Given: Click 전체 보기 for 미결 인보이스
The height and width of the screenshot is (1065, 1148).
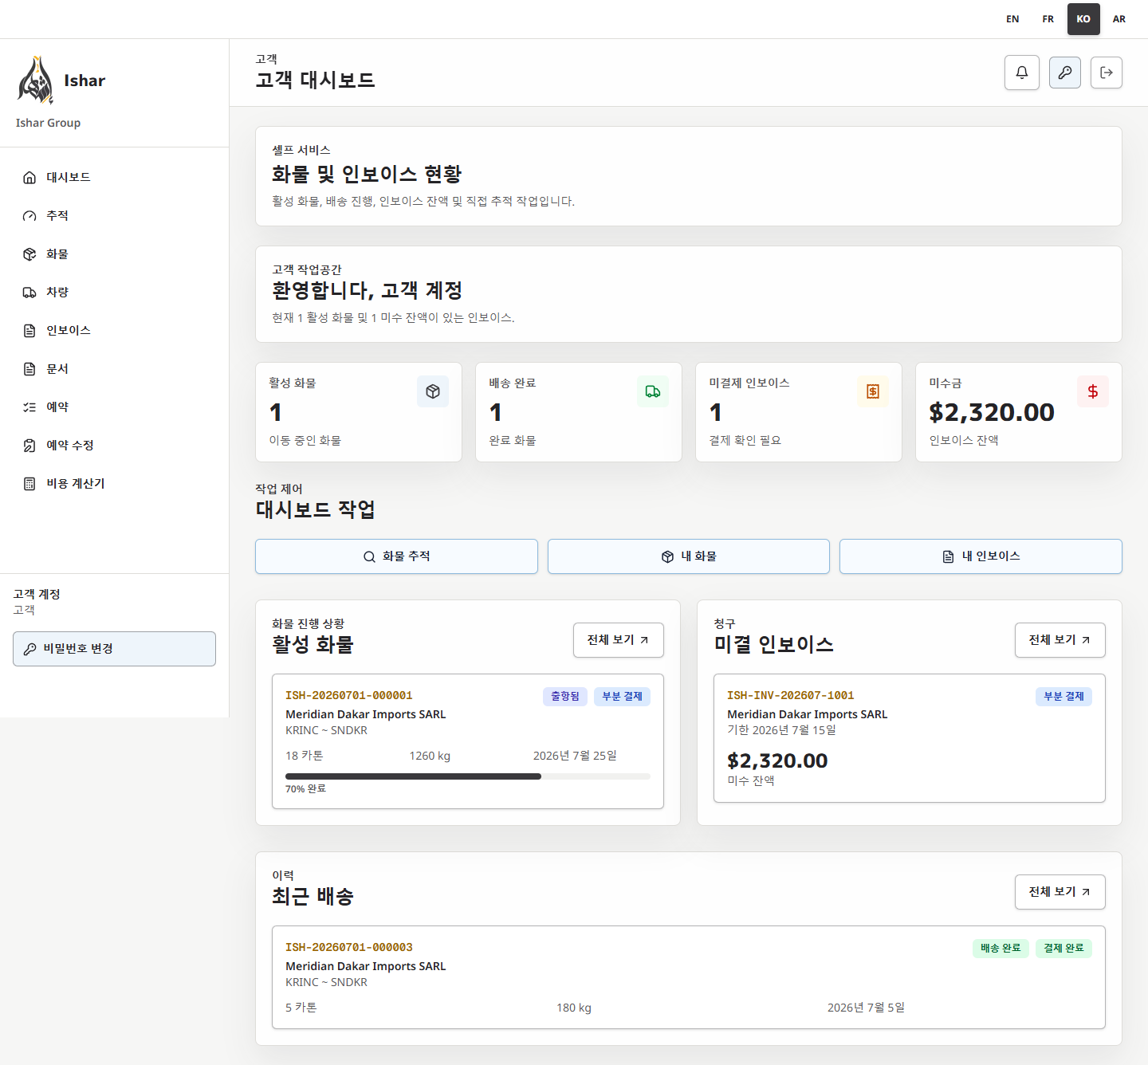Looking at the screenshot, I should coord(1060,640).
